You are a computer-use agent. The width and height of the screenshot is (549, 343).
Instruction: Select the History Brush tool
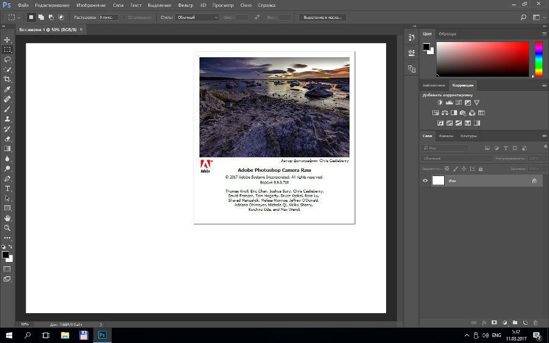coord(7,129)
